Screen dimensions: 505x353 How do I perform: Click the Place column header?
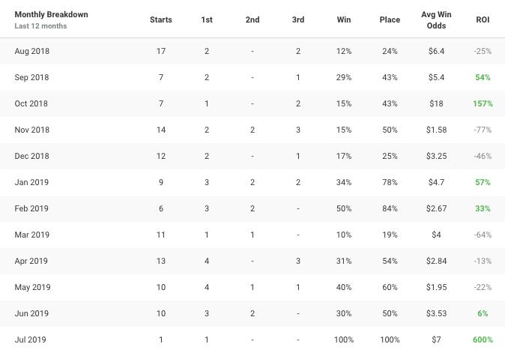pyautogui.click(x=390, y=19)
